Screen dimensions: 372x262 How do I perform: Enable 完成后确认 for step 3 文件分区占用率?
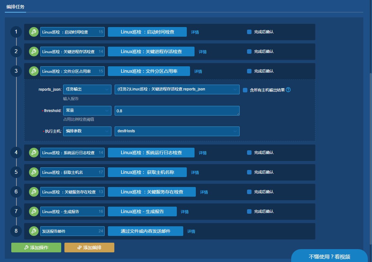pyautogui.click(x=249, y=71)
